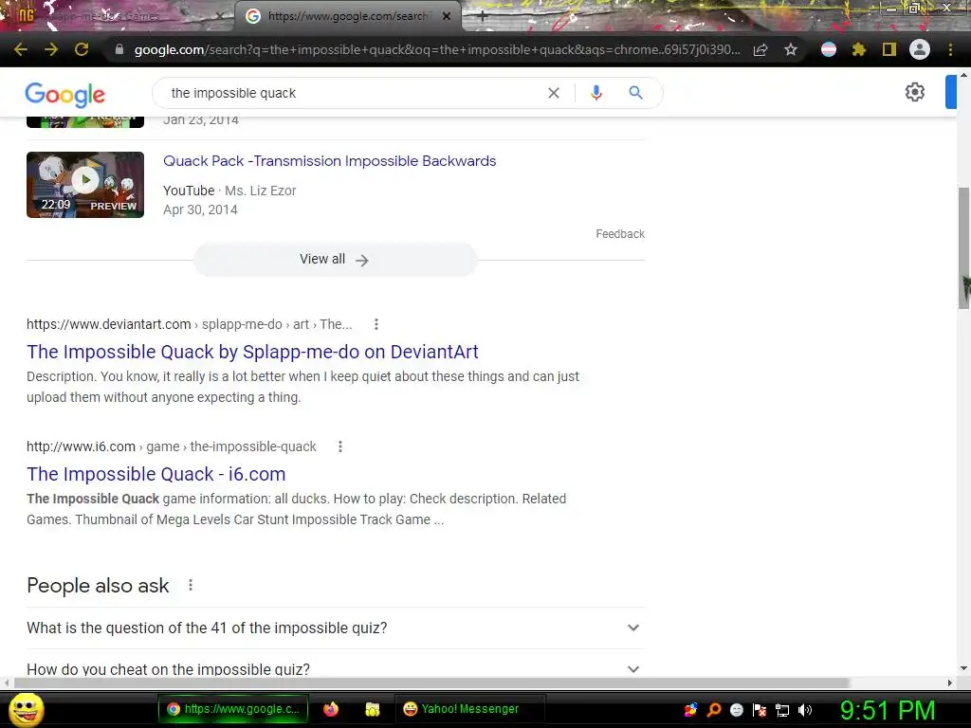Open the Extensions puzzle piece menu

coord(859,49)
